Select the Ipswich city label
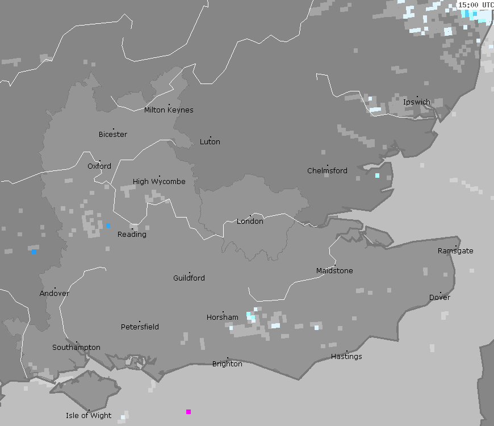Image resolution: width=494 pixels, height=426 pixels. click(x=417, y=102)
